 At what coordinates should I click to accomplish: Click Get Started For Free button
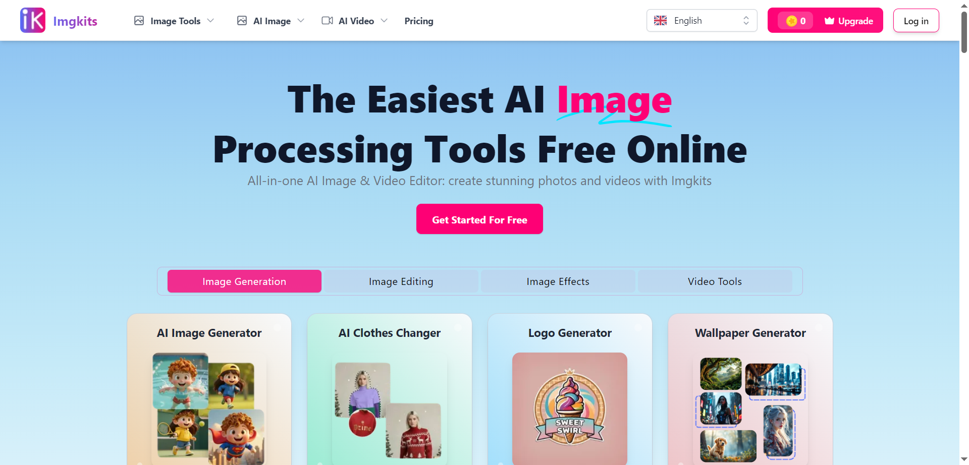point(479,219)
